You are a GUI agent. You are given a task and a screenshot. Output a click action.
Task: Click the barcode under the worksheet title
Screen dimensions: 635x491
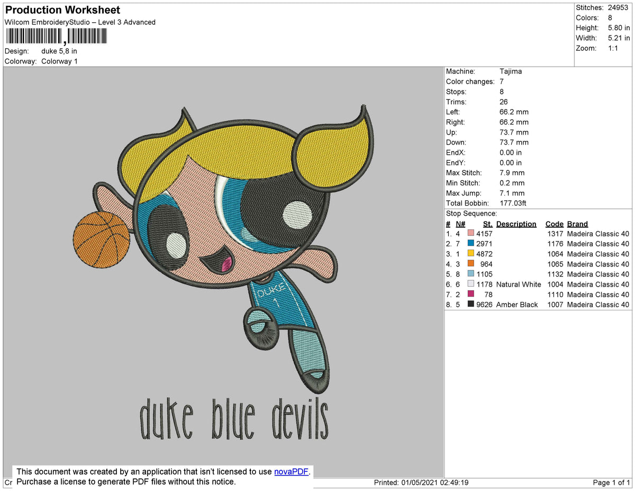pyautogui.click(x=56, y=36)
